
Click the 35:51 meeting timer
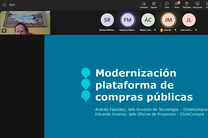(12, 5)
